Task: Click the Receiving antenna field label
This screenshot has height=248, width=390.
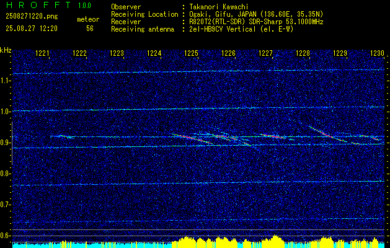Action: click(143, 29)
